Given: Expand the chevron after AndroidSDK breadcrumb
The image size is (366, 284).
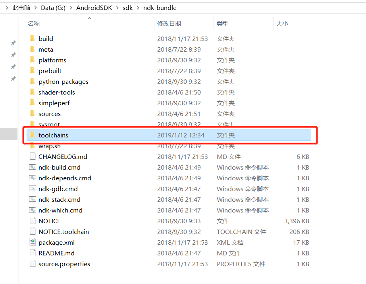Looking at the screenshot, I should 117,7.
